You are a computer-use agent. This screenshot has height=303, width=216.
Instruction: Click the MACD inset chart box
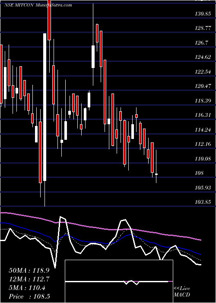(119, 281)
